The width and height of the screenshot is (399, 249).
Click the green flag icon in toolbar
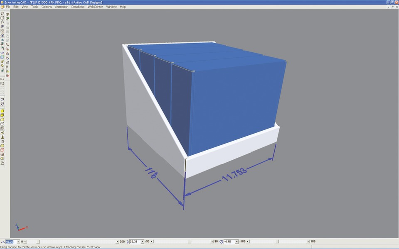7,18
